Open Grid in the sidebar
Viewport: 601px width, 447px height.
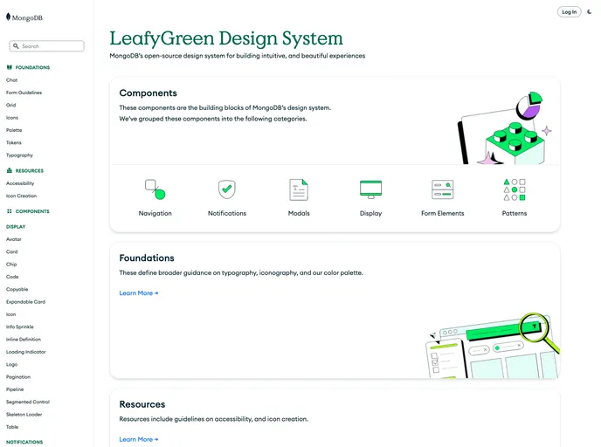tap(11, 105)
